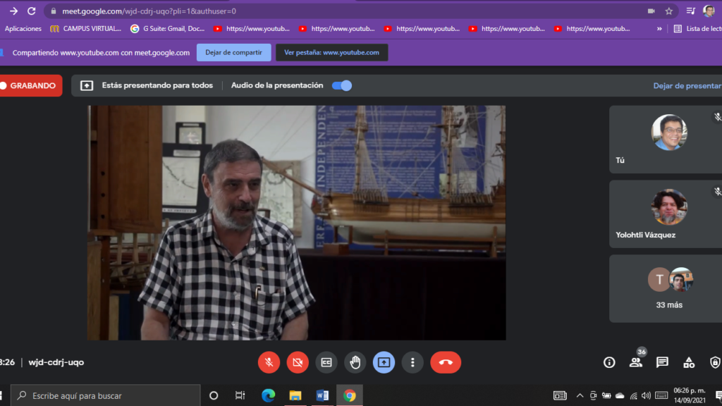Enable closed captions with the CC button
The width and height of the screenshot is (722, 406).
(x=326, y=362)
